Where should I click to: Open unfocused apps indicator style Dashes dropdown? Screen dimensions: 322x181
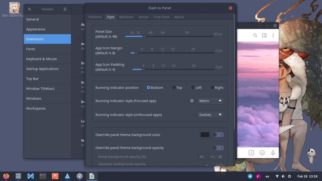point(210,115)
